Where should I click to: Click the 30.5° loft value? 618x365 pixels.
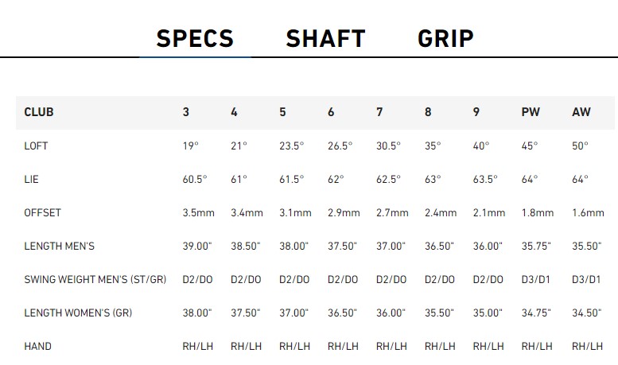[388, 146]
